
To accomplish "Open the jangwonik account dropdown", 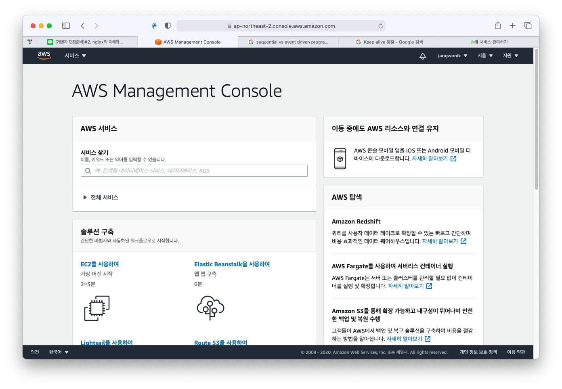I will (453, 56).
